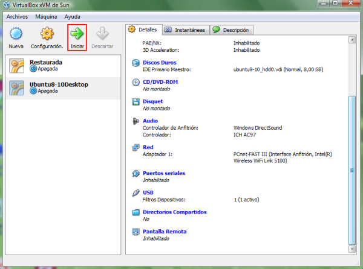
Task: Click the Descartar toolbar icon
Action: [x=102, y=34]
